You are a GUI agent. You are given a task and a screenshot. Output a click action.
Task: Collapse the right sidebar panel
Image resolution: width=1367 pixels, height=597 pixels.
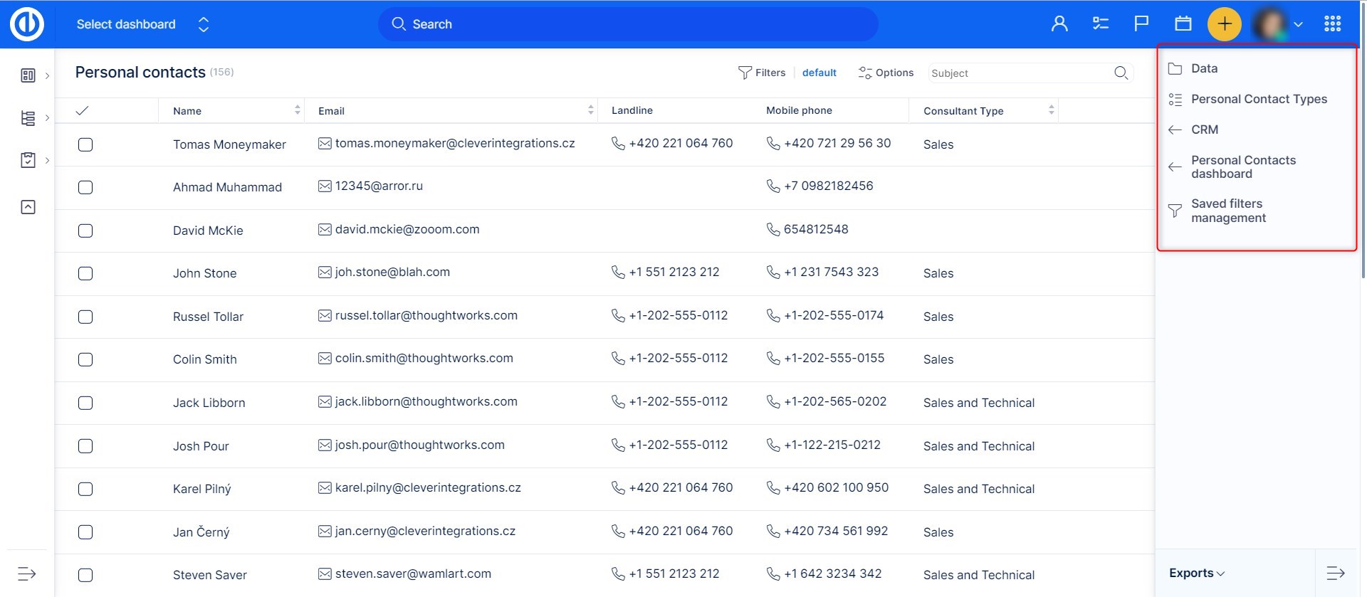pyautogui.click(x=1335, y=573)
